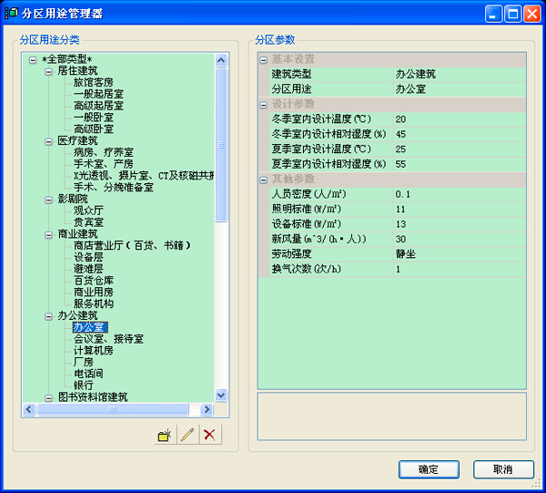This screenshot has width=546, height=493.
Task: Select 计算机房 tree item
Action: [x=93, y=351]
